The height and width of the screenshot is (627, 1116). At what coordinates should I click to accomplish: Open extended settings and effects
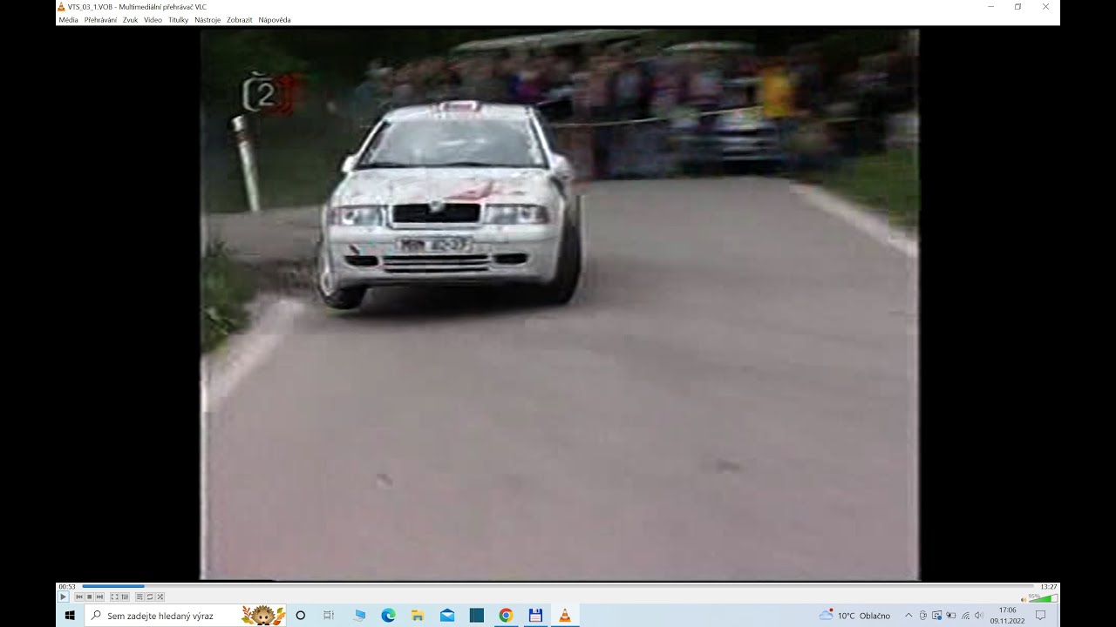click(x=125, y=597)
